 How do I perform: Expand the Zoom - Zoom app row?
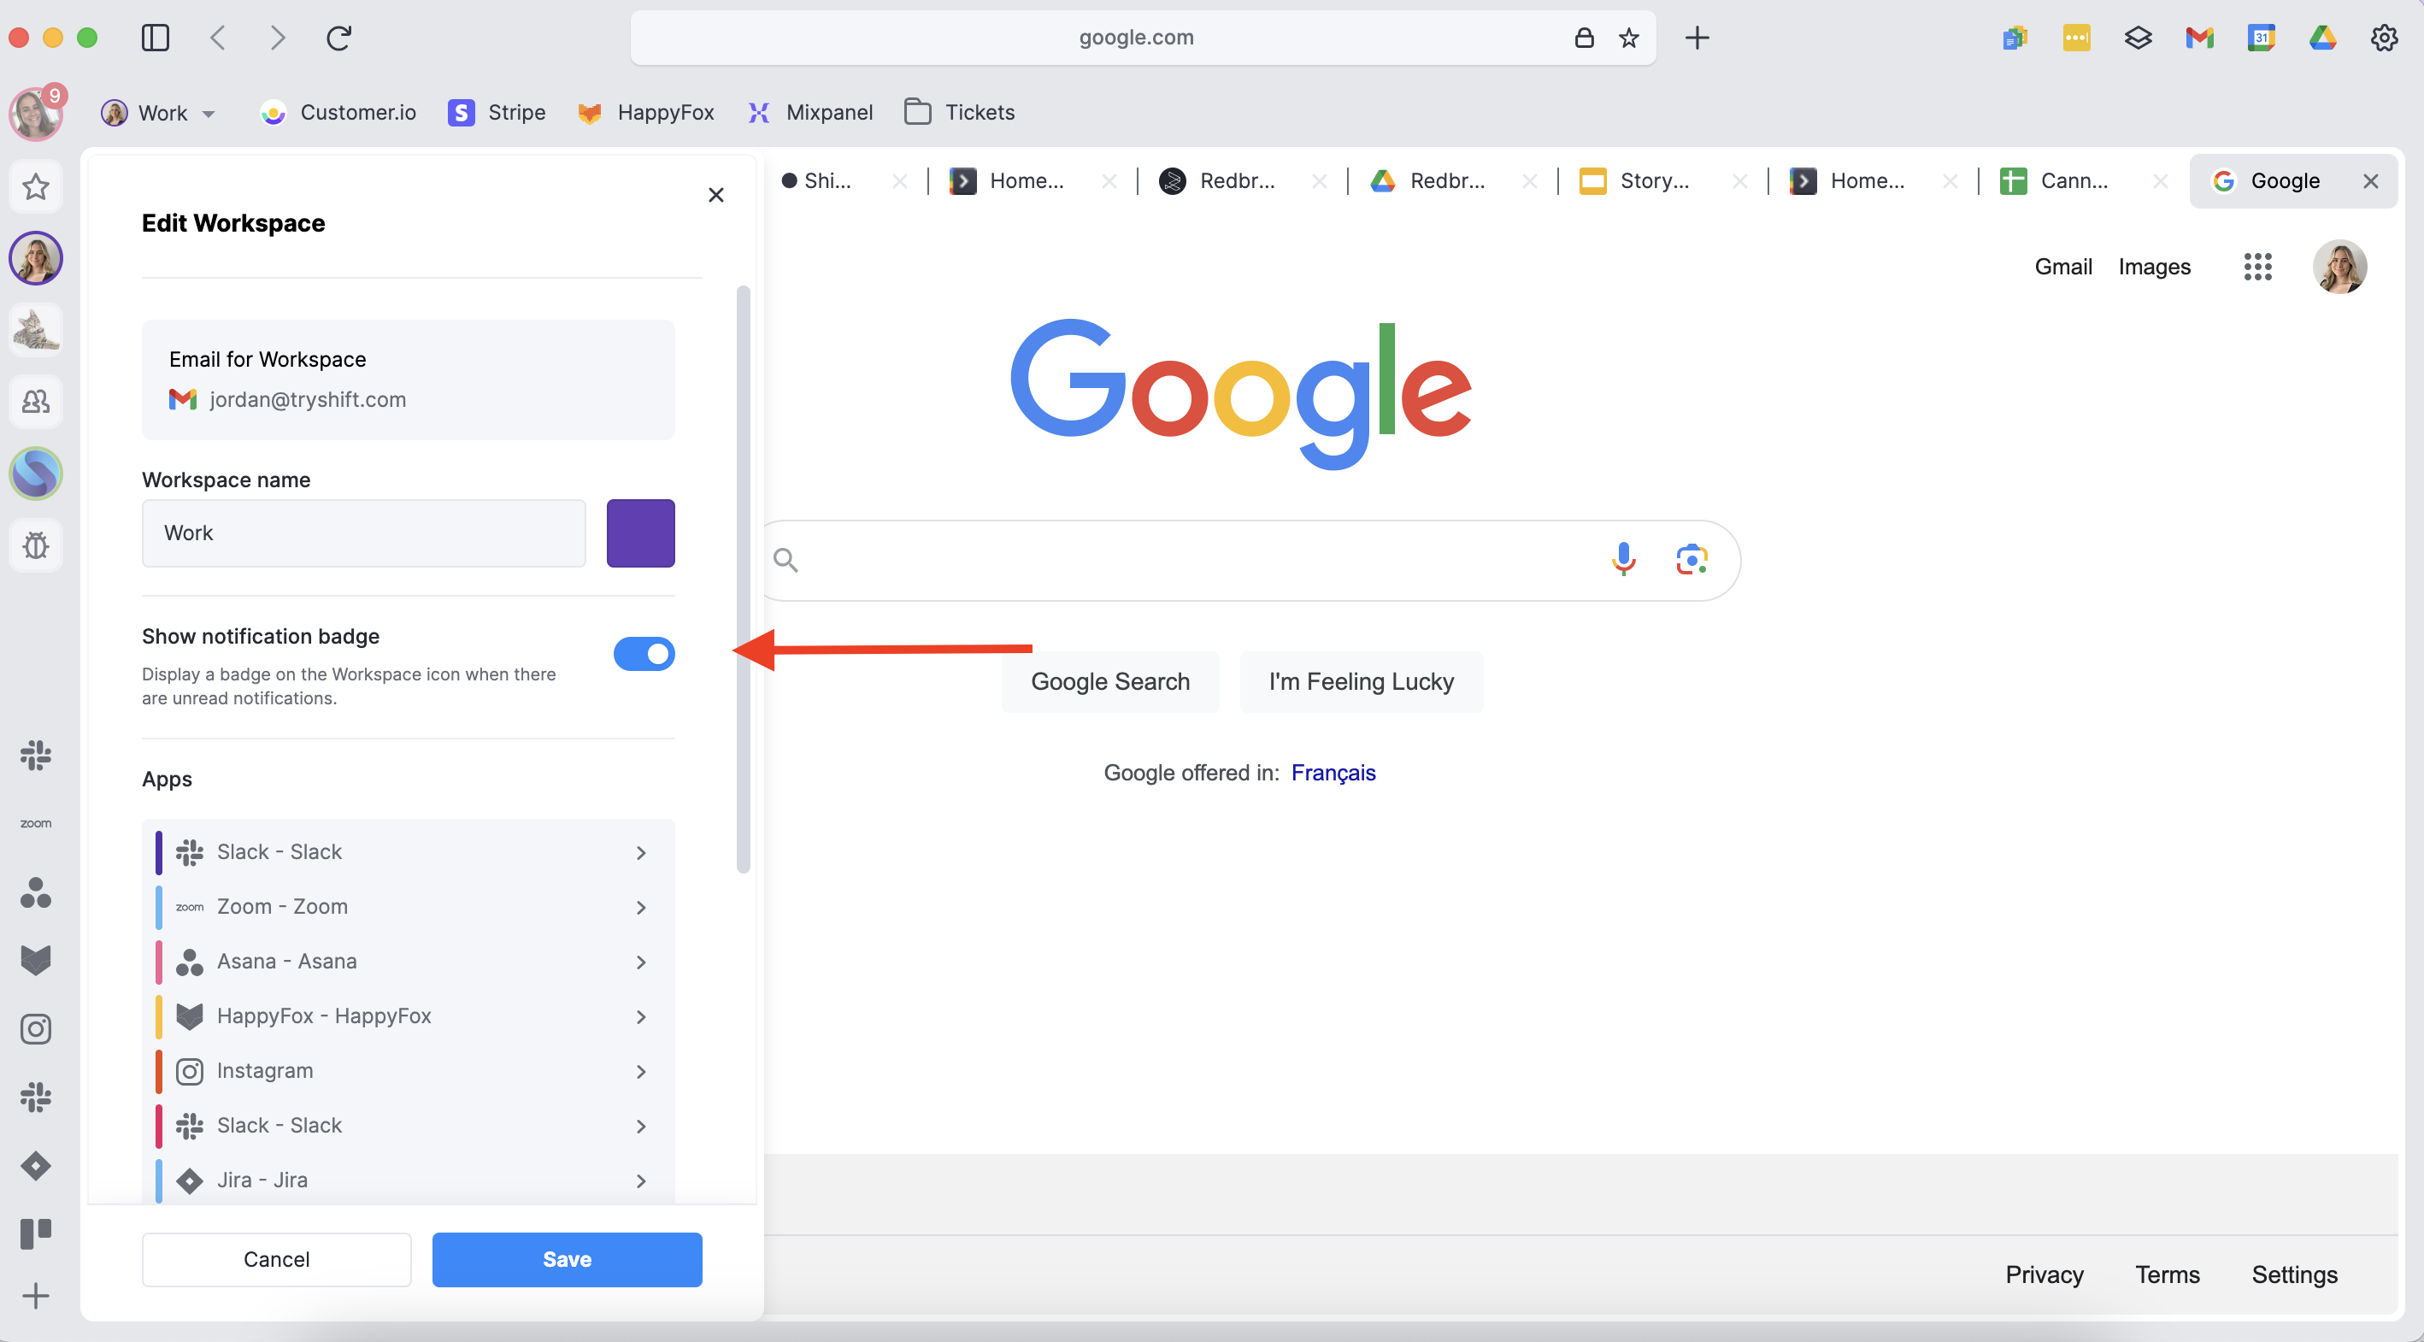pos(409,906)
